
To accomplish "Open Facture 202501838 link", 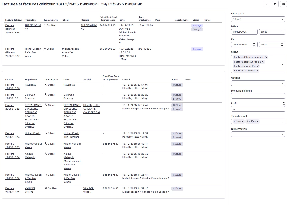I will coord(12,177).
